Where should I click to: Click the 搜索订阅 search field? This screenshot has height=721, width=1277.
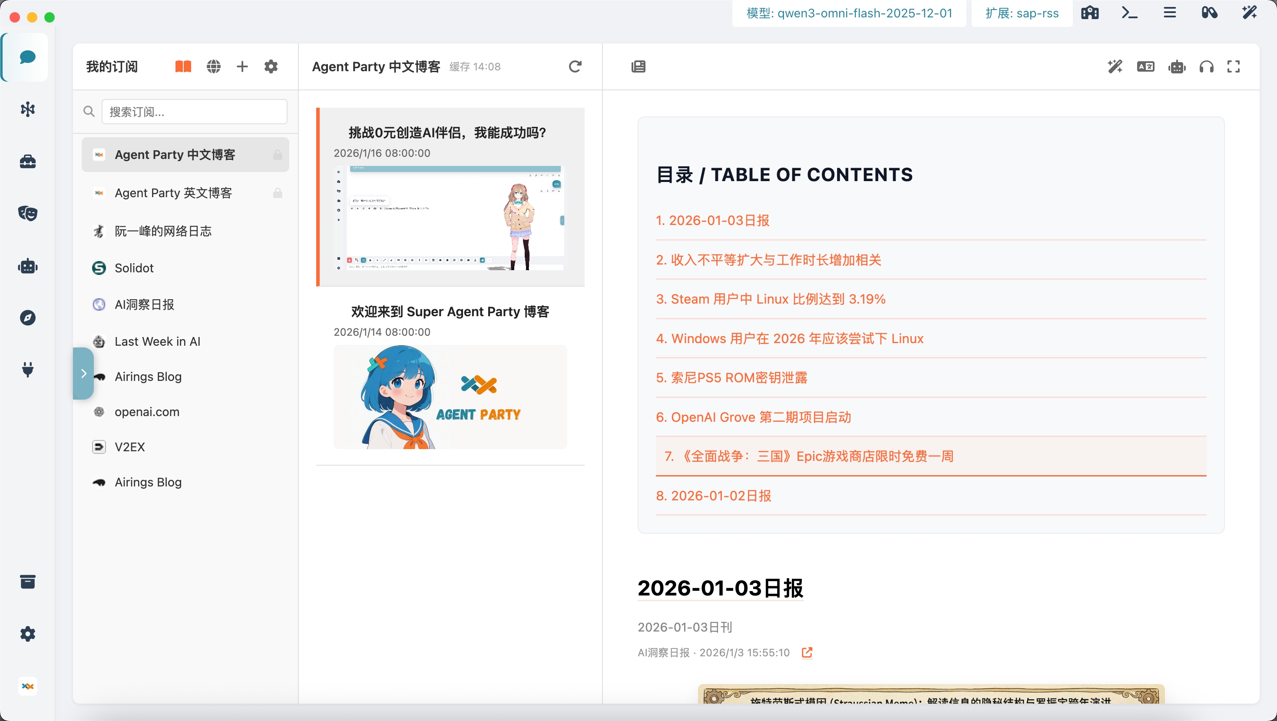(x=194, y=112)
